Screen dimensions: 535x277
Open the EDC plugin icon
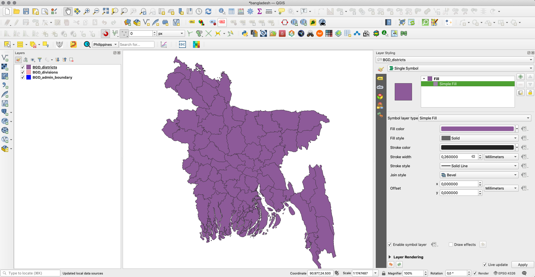[x=182, y=44]
